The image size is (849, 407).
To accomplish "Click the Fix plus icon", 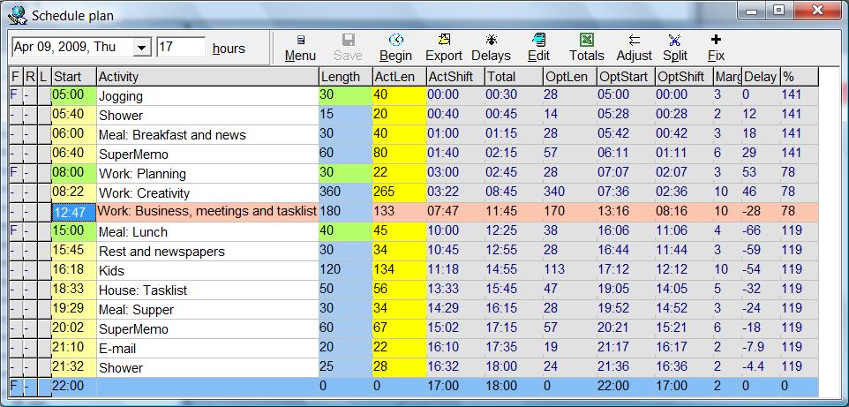I will (x=715, y=41).
